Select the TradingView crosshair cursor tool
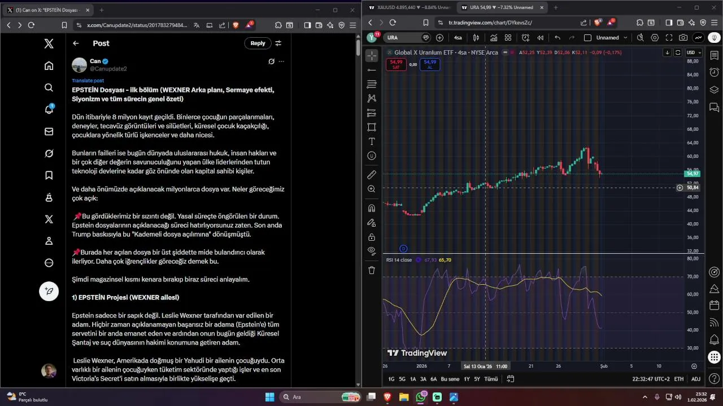 [372, 55]
